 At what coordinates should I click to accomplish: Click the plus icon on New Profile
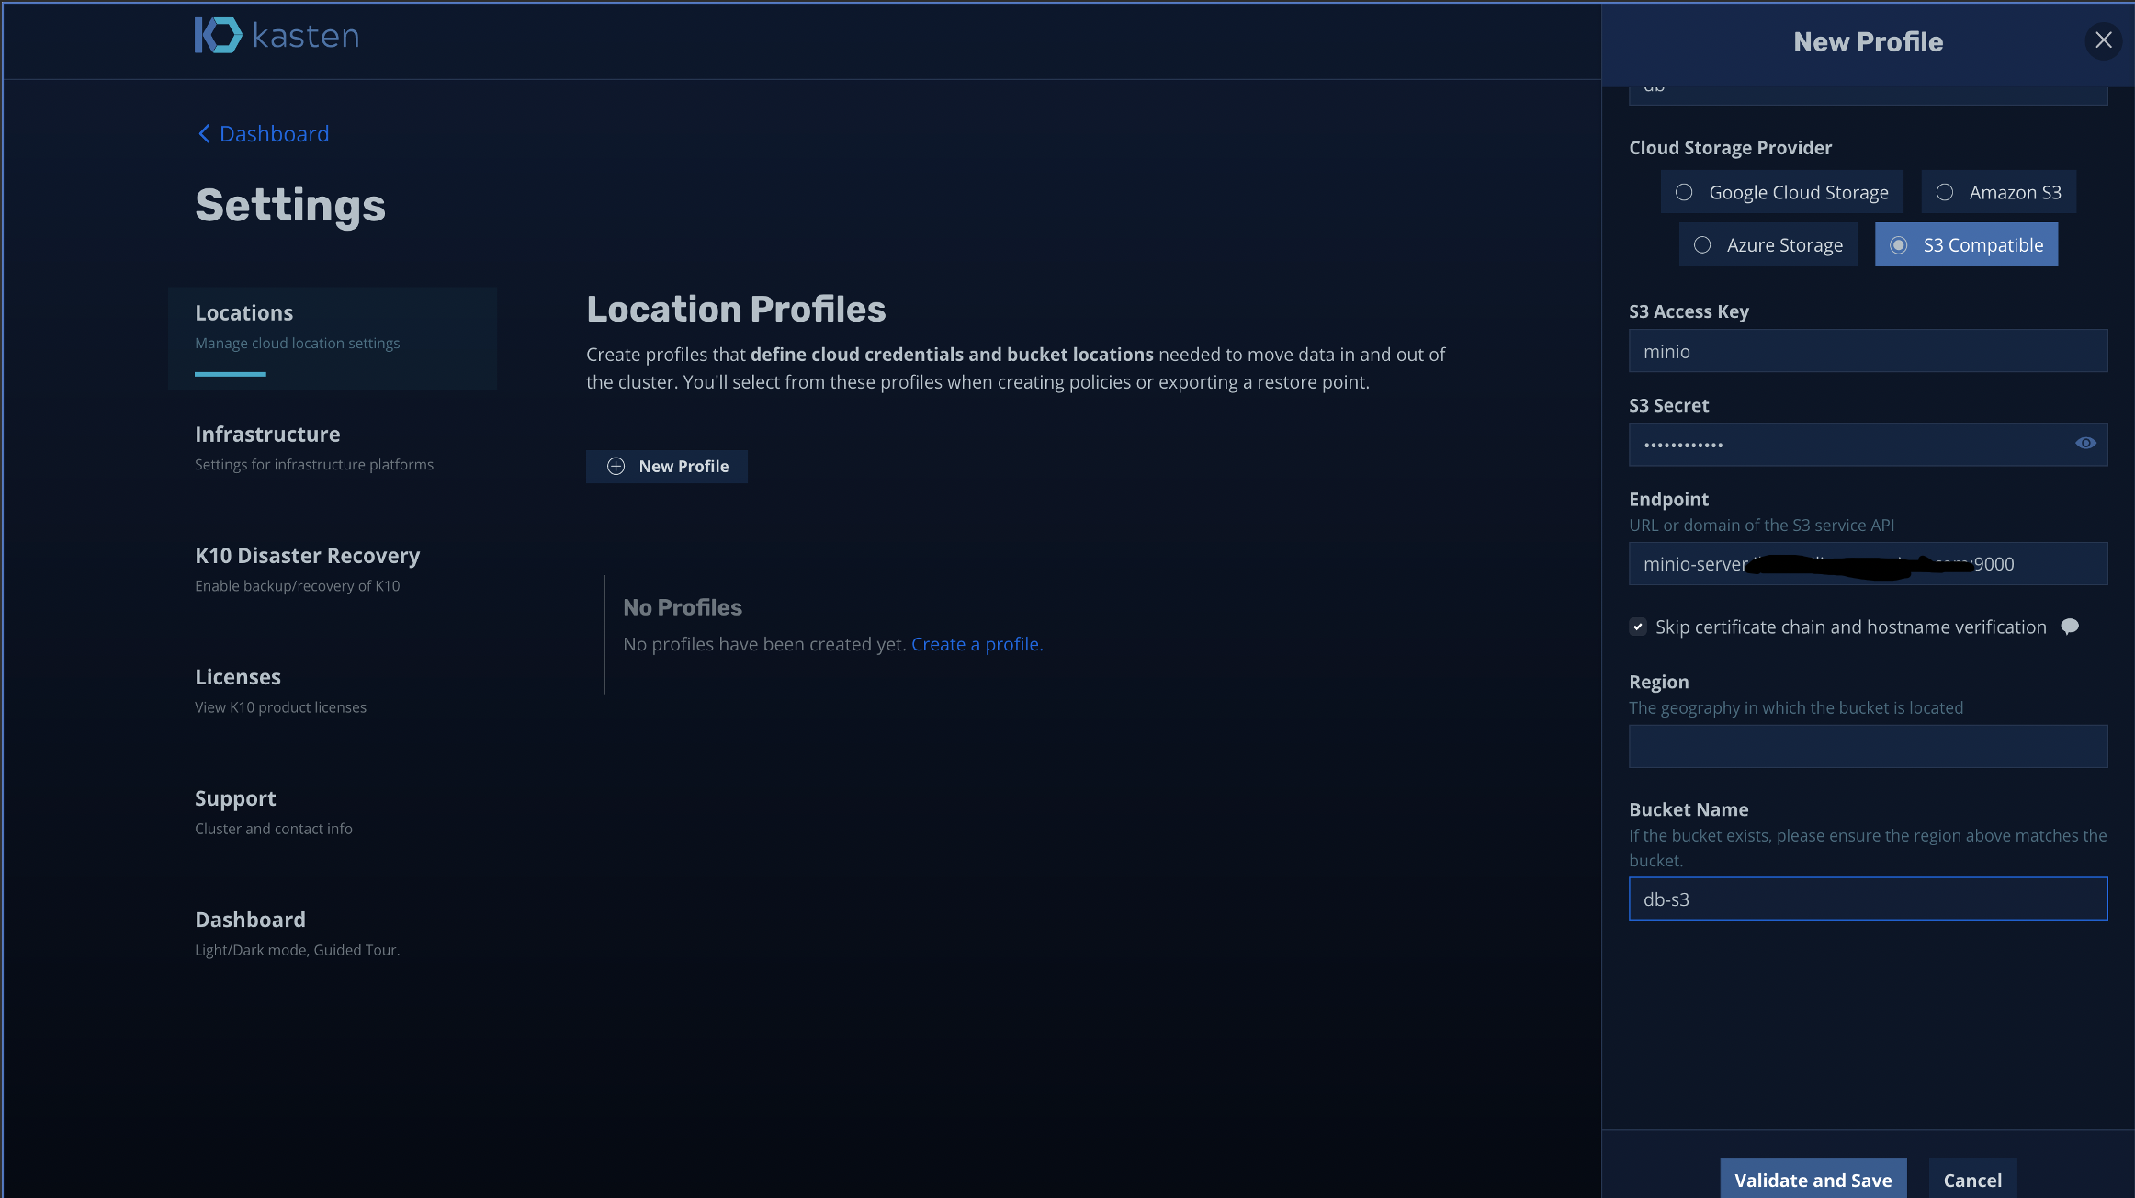click(616, 467)
